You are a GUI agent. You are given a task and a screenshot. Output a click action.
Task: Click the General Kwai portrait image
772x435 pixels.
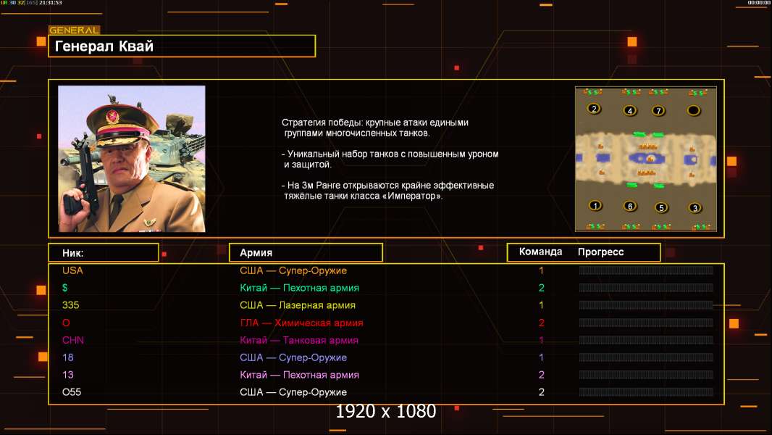pyautogui.click(x=132, y=159)
